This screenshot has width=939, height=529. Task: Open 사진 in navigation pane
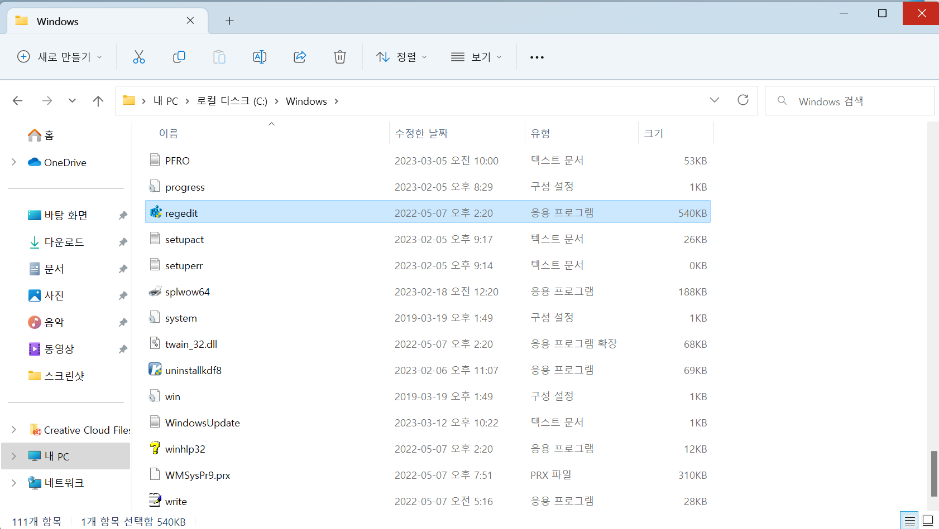[54, 295]
